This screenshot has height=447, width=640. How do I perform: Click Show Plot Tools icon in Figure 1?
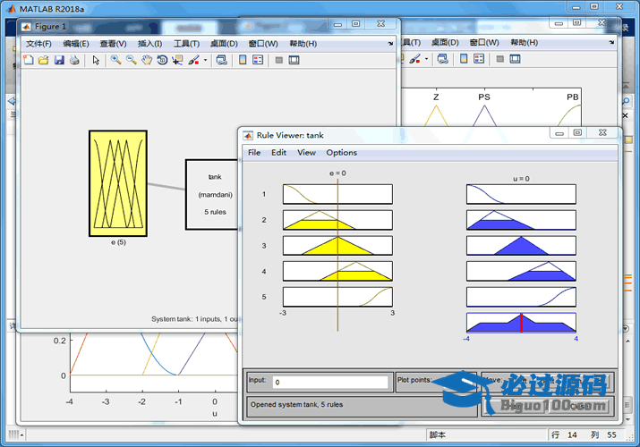tap(294, 60)
